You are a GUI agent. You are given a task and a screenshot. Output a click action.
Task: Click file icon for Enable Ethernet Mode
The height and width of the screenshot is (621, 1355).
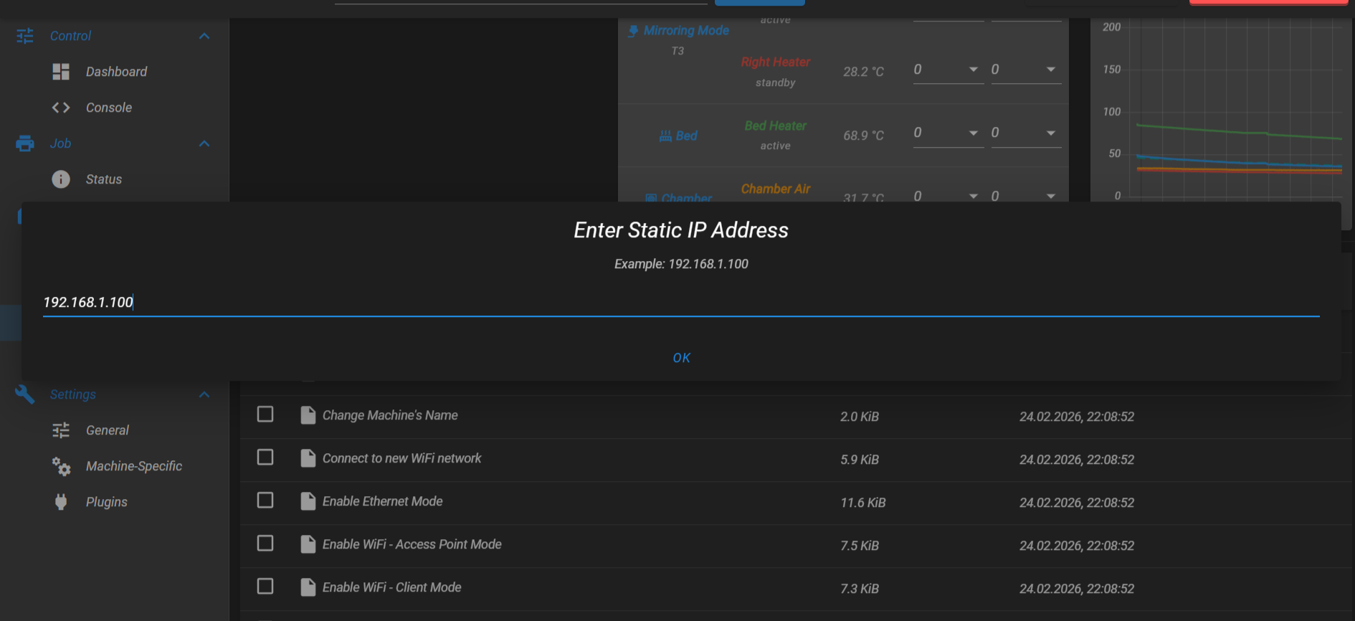(308, 501)
